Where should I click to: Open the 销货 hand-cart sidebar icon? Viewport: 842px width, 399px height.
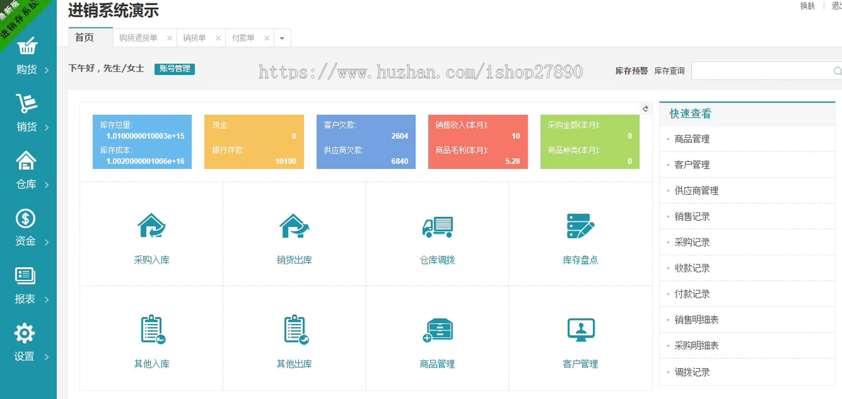(26, 104)
